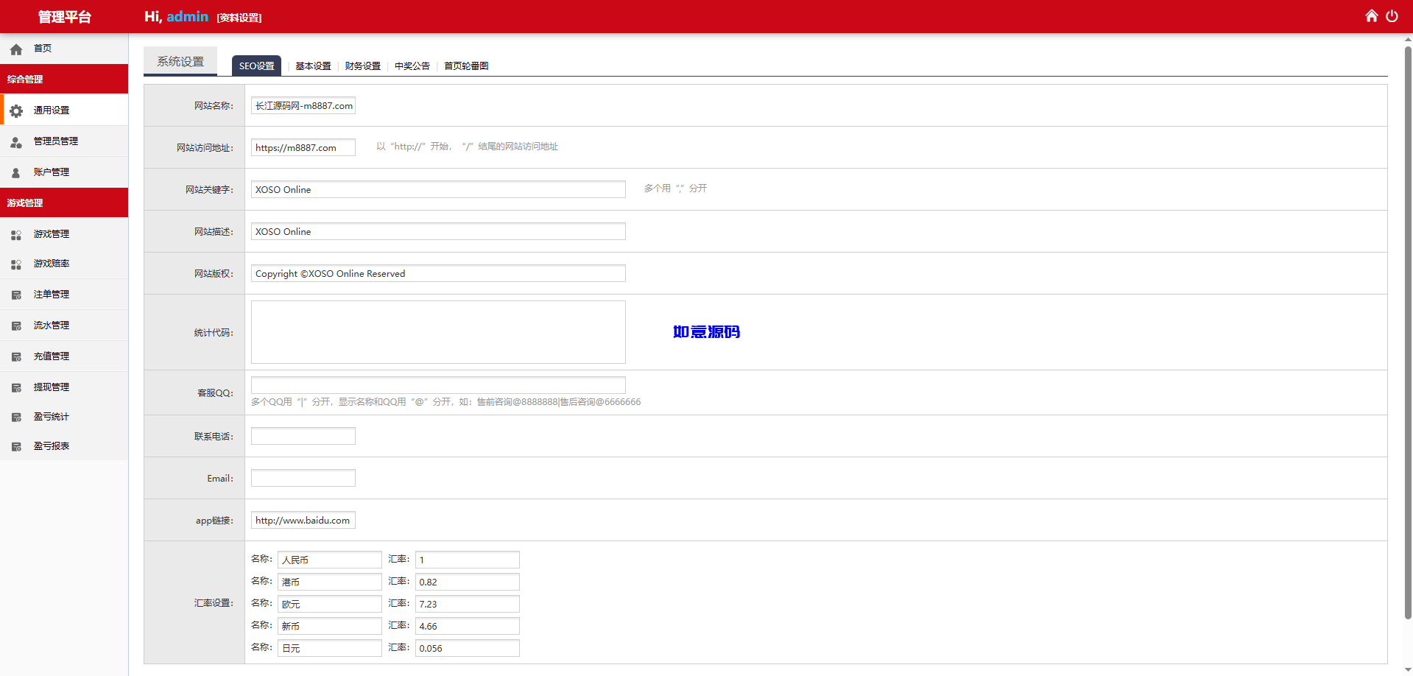Click the 新币 currency name field

pyautogui.click(x=330, y=626)
